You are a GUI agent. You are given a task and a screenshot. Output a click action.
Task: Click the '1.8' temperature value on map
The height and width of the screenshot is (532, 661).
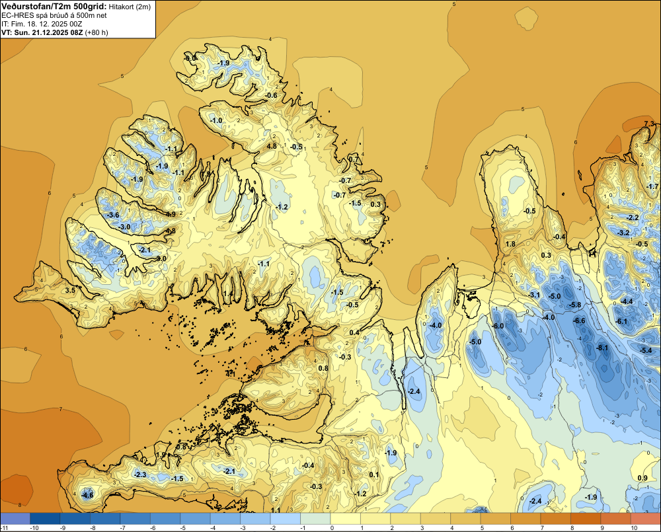[x=510, y=244]
